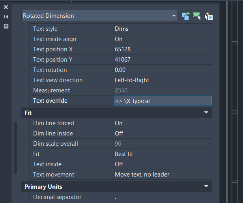Viewport: 243px width, 203px height.
Task: Toggle the Dim line inside value
Action: pyautogui.click(x=163, y=133)
